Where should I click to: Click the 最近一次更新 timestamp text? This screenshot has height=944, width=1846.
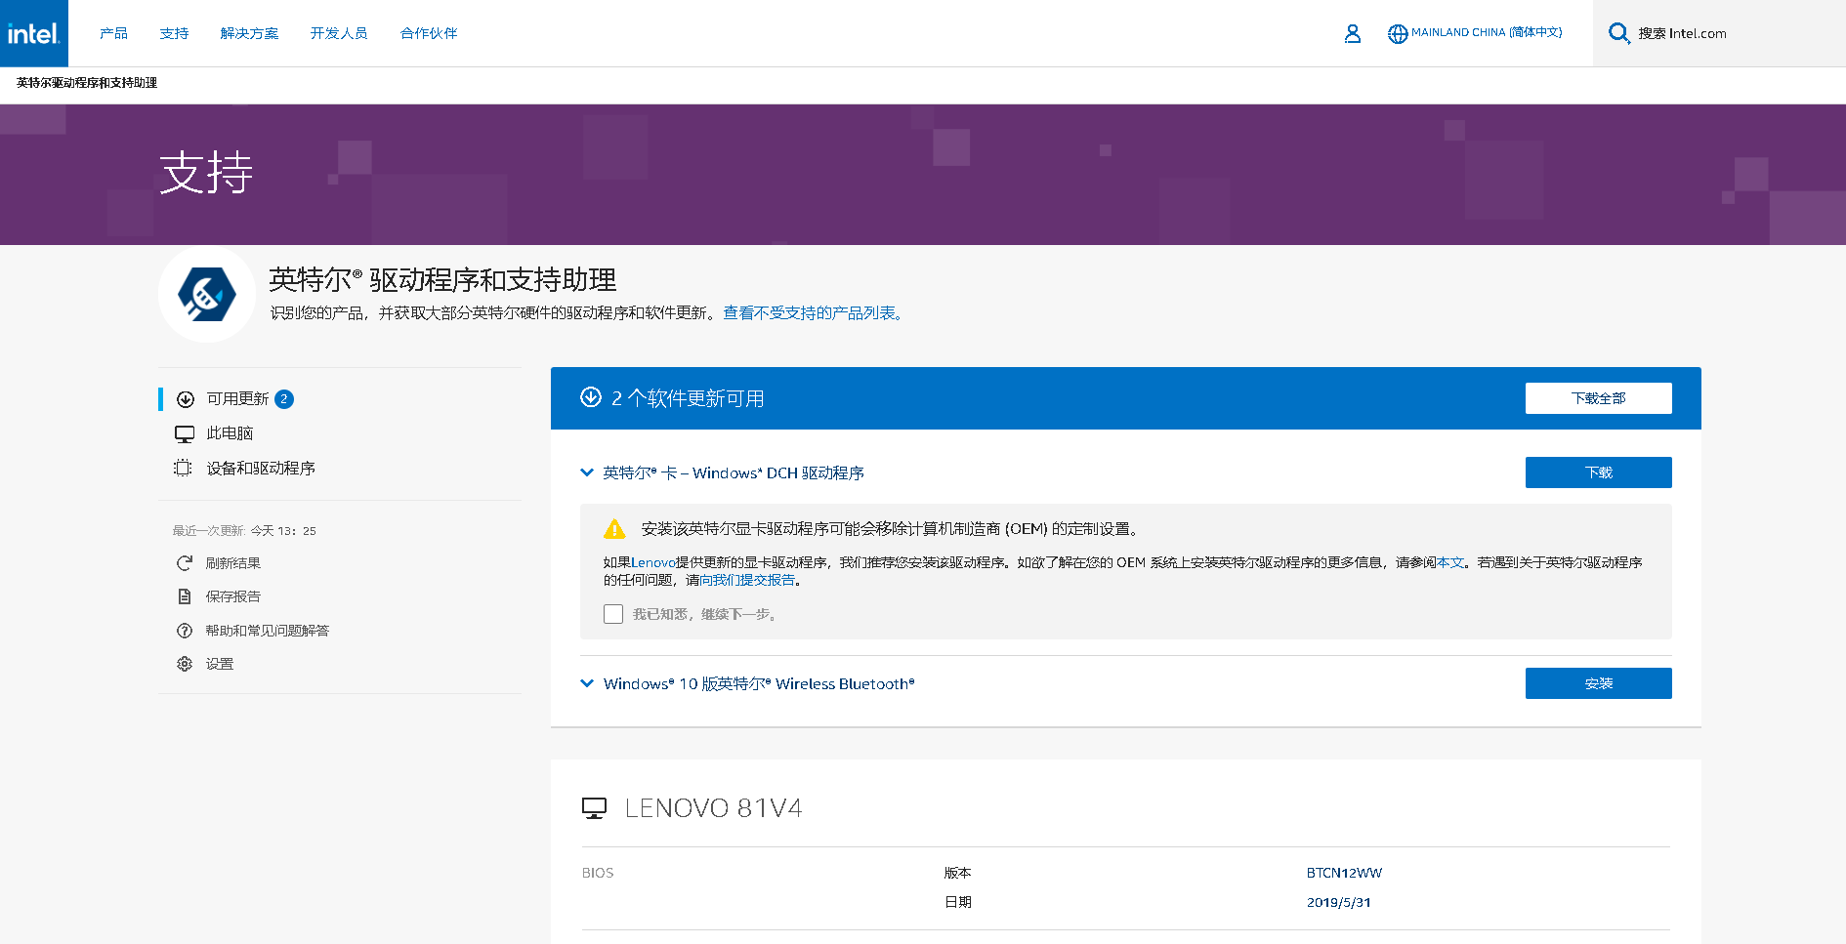coord(244,531)
